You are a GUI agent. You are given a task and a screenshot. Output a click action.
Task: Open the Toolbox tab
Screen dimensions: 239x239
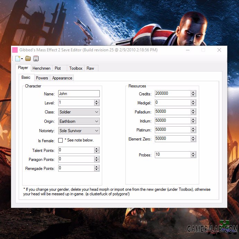[76, 68]
